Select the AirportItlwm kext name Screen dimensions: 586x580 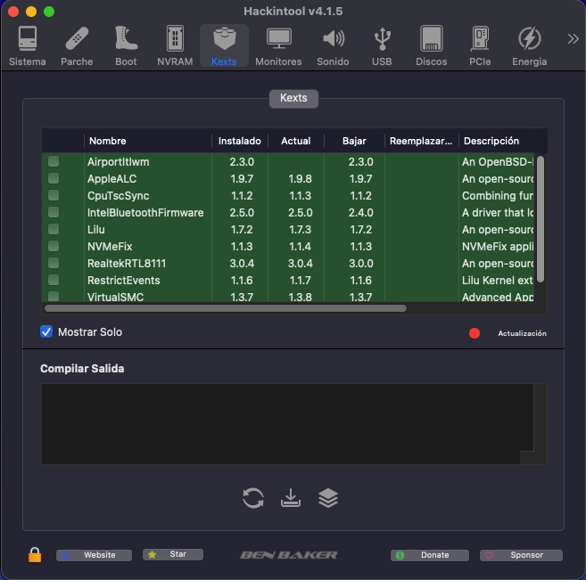coord(118,161)
